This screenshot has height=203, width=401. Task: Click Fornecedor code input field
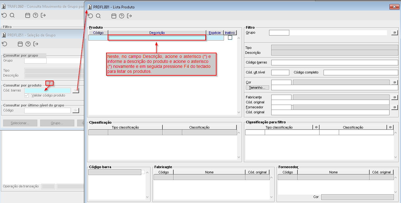tap(282, 107)
